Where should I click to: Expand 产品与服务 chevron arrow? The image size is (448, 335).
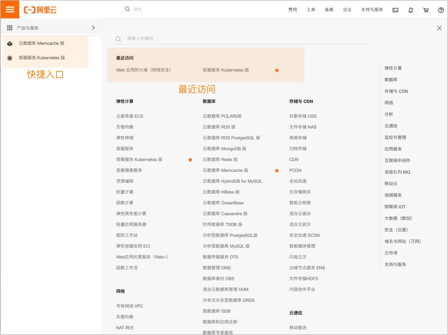point(93,28)
